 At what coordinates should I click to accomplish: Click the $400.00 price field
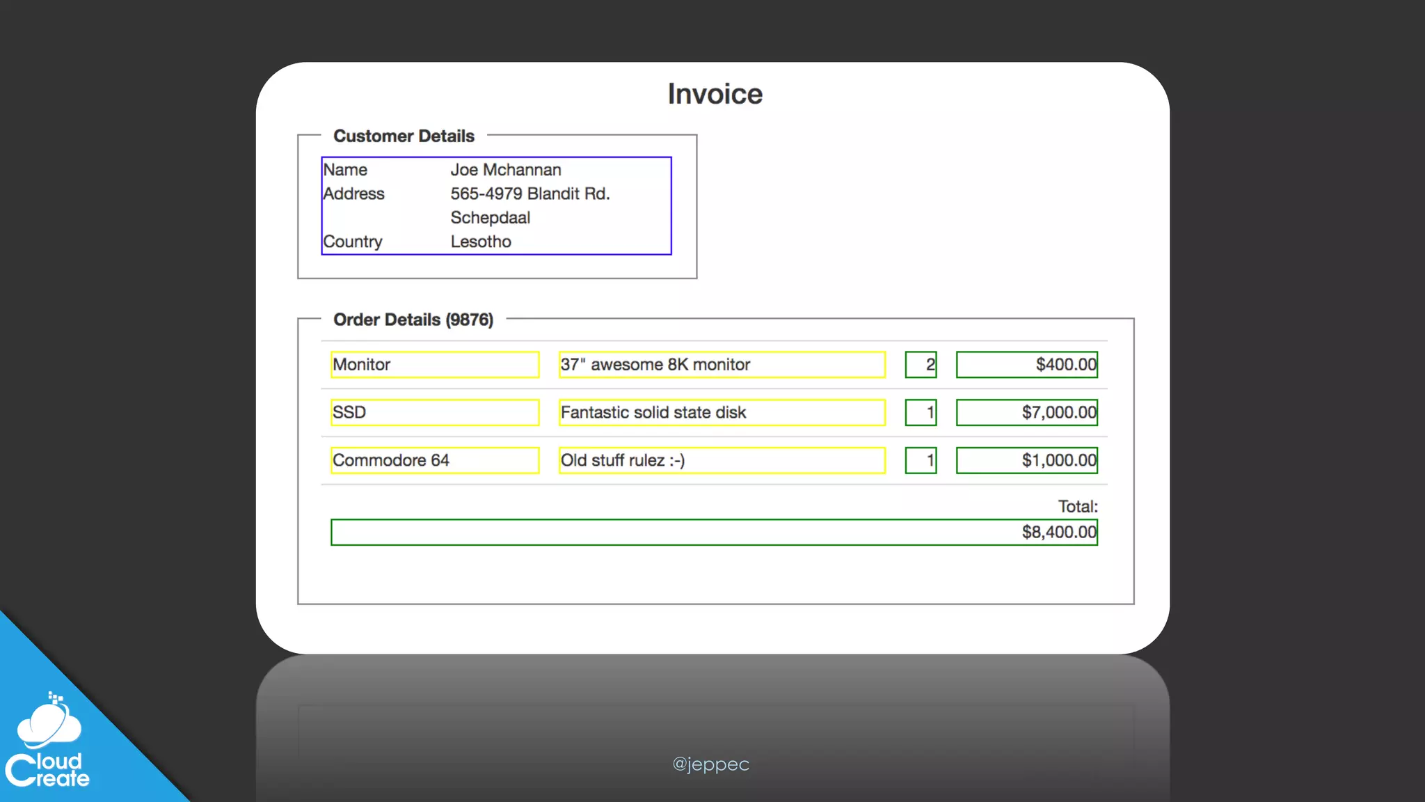click(1026, 365)
